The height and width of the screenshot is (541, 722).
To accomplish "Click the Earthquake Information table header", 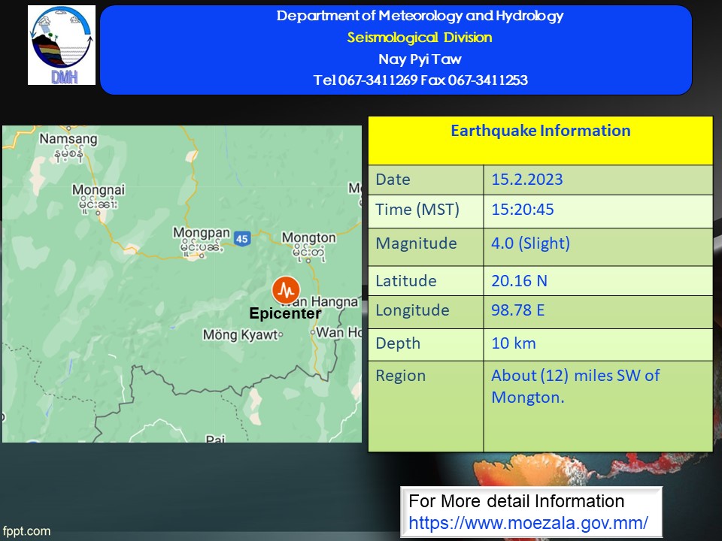I will 541,131.
